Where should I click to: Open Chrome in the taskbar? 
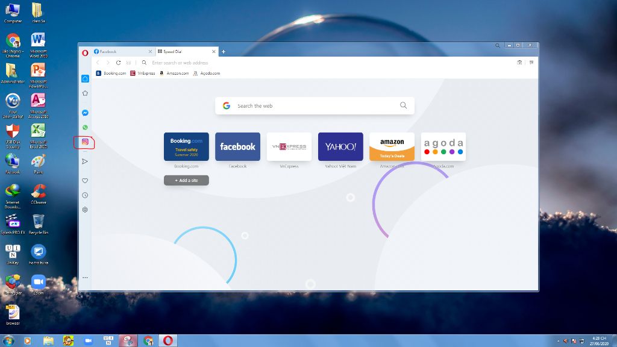pos(148,341)
